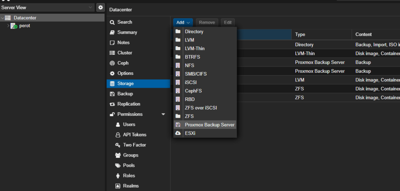Collapse the Permissions section arrow
400x191 pixels.
tap(163, 114)
